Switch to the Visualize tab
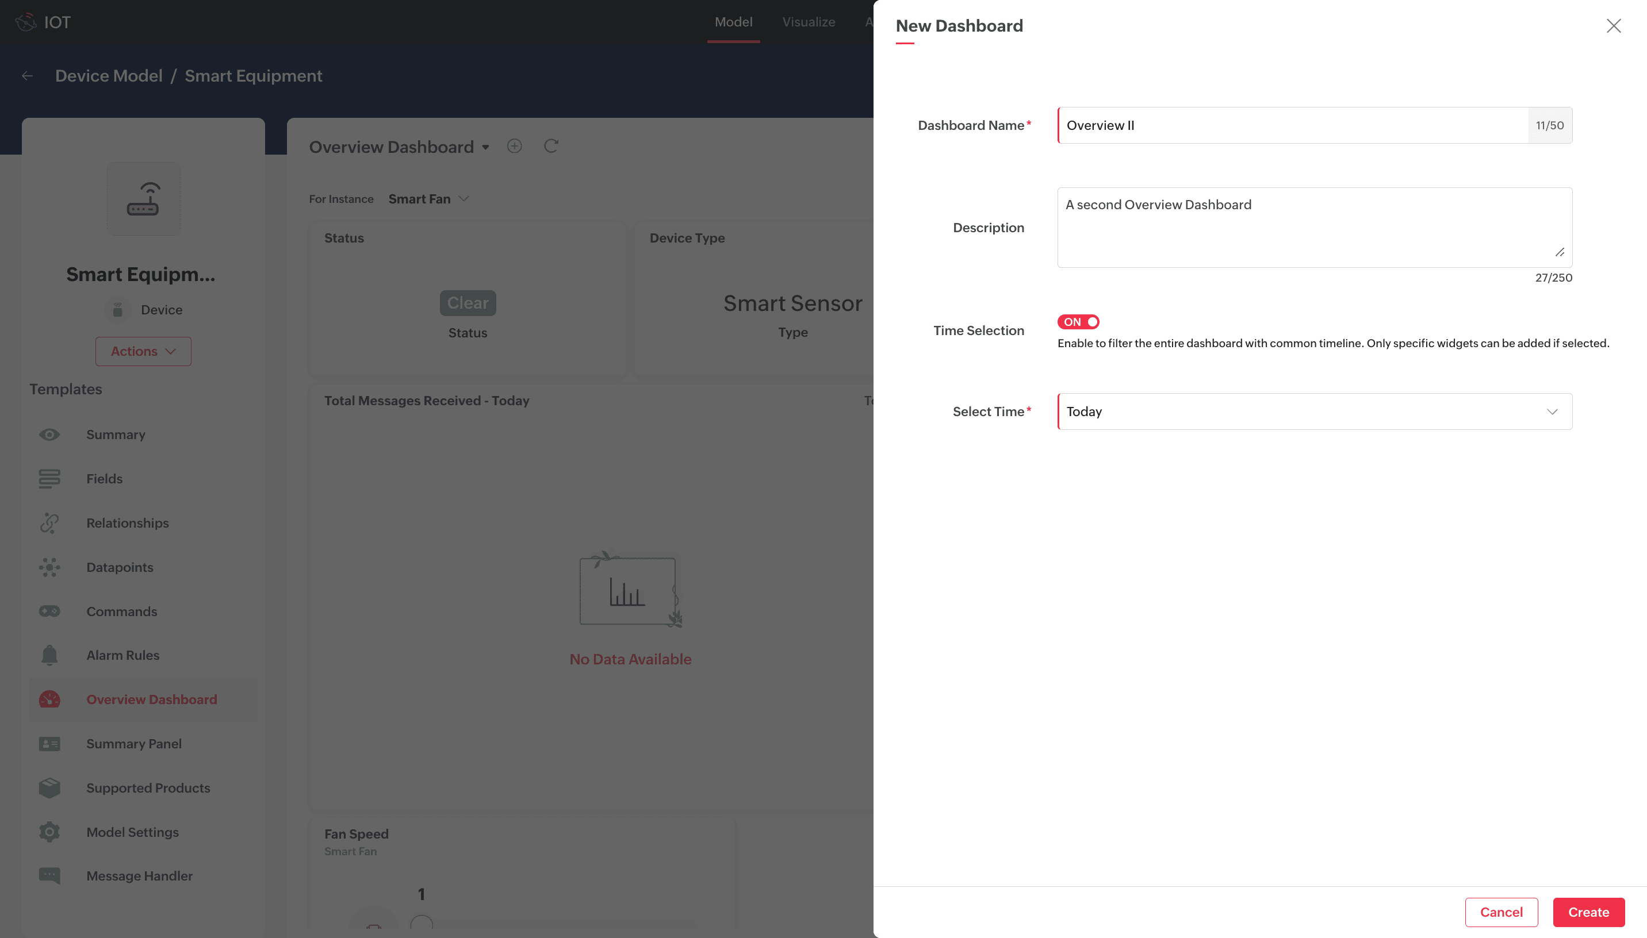The height and width of the screenshot is (938, 1647). point(809,22)
